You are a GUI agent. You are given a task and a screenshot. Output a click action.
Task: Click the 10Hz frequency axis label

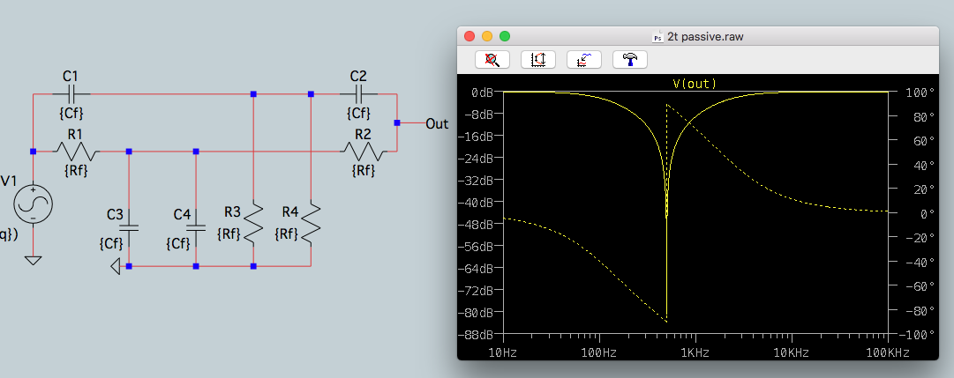tap(505, 353)
